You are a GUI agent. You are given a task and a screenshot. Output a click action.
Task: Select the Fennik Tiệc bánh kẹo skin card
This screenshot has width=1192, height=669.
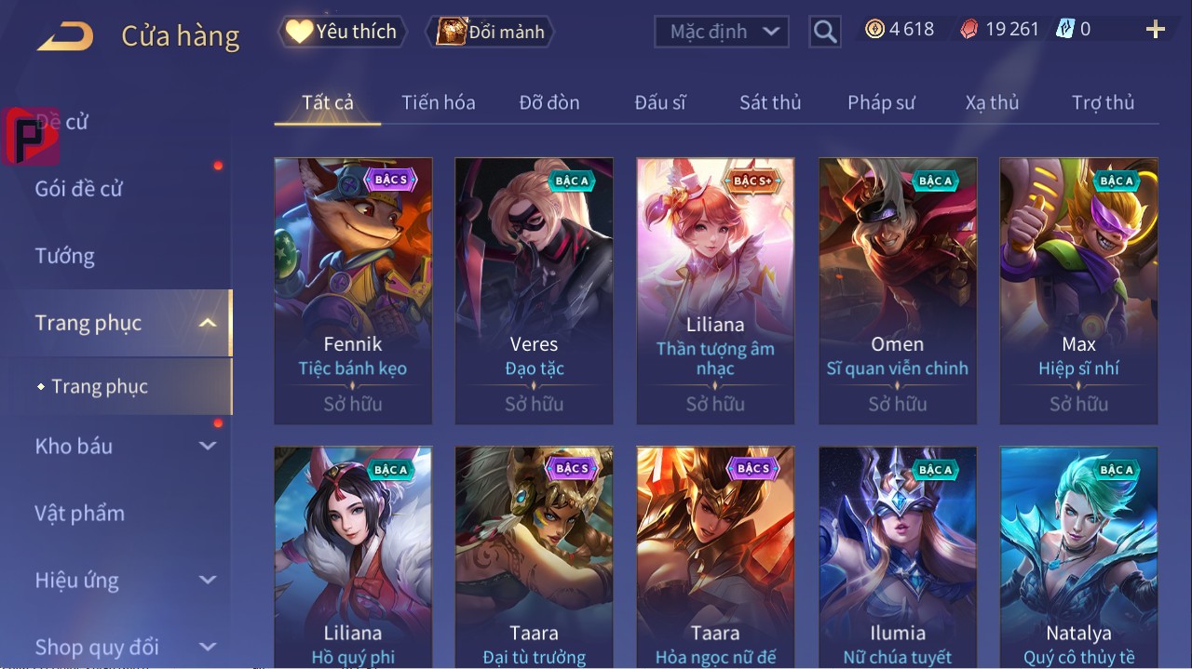353,291
